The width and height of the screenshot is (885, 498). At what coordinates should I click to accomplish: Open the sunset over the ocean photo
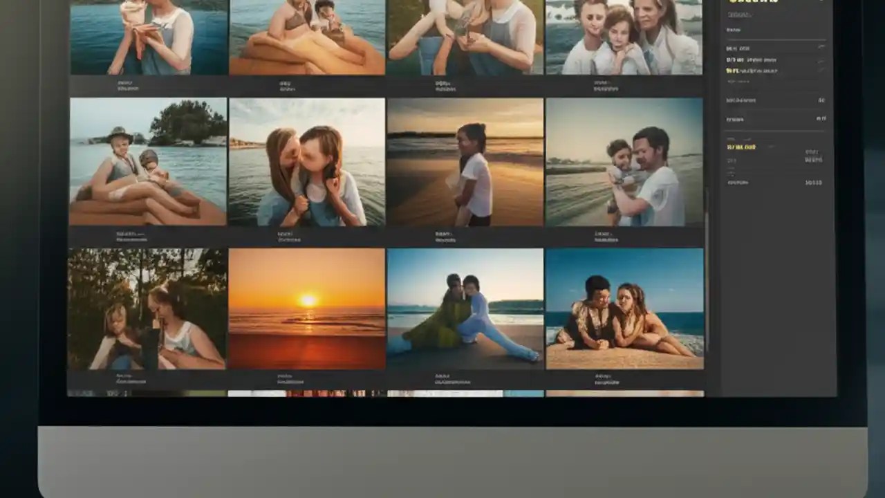(307, 308)
